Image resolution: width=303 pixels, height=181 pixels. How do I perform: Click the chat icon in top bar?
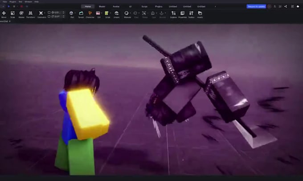[x=280, y=7]
